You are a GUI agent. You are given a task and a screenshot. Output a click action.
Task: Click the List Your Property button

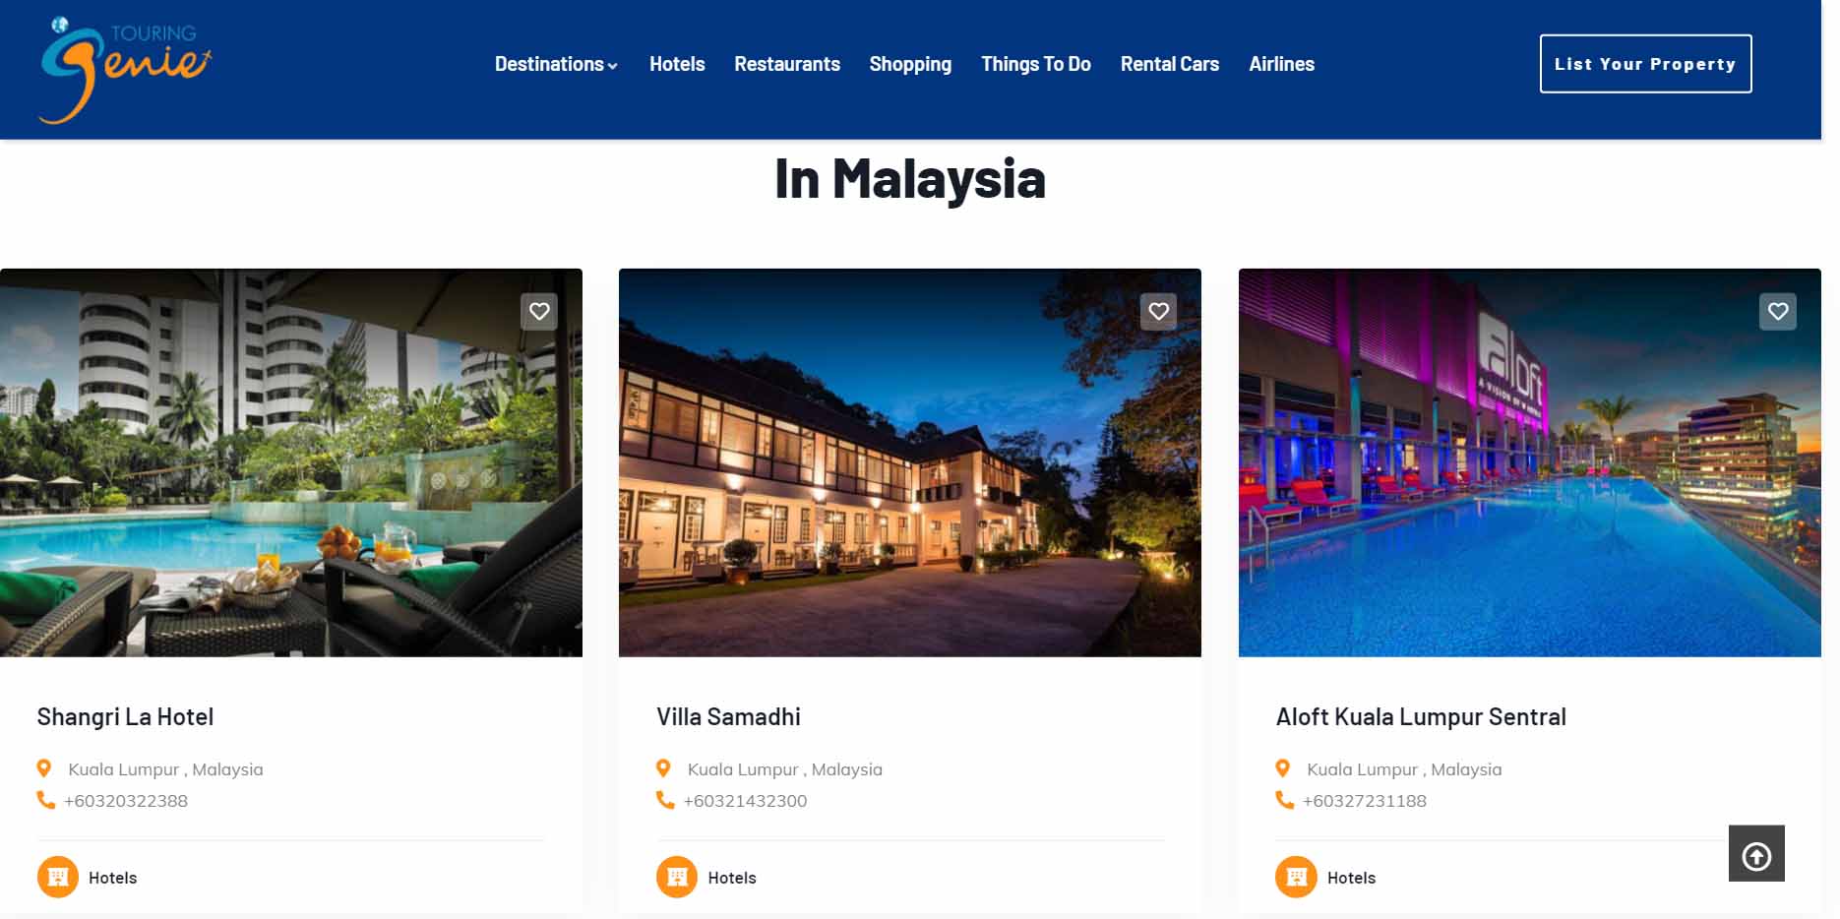point(1645,64)
